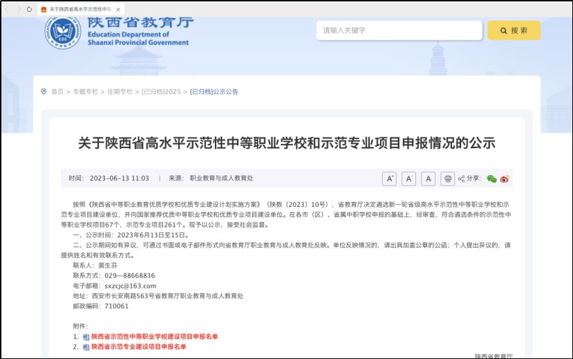Image resolution: width=573 pixels, height=359 pixels.
Task: Focus the 请输入关键字 search field
Action: [399, 30]
